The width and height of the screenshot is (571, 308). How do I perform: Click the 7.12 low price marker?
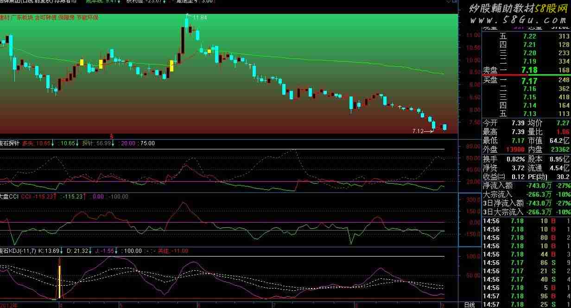[419, 131]
